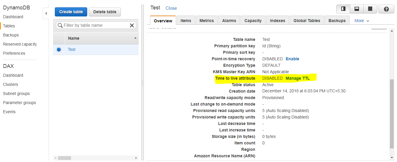Collapse the left navigation sidebar arrow
Image resolution: width=397 pixels, height=162 pixels.
(46, 14)
